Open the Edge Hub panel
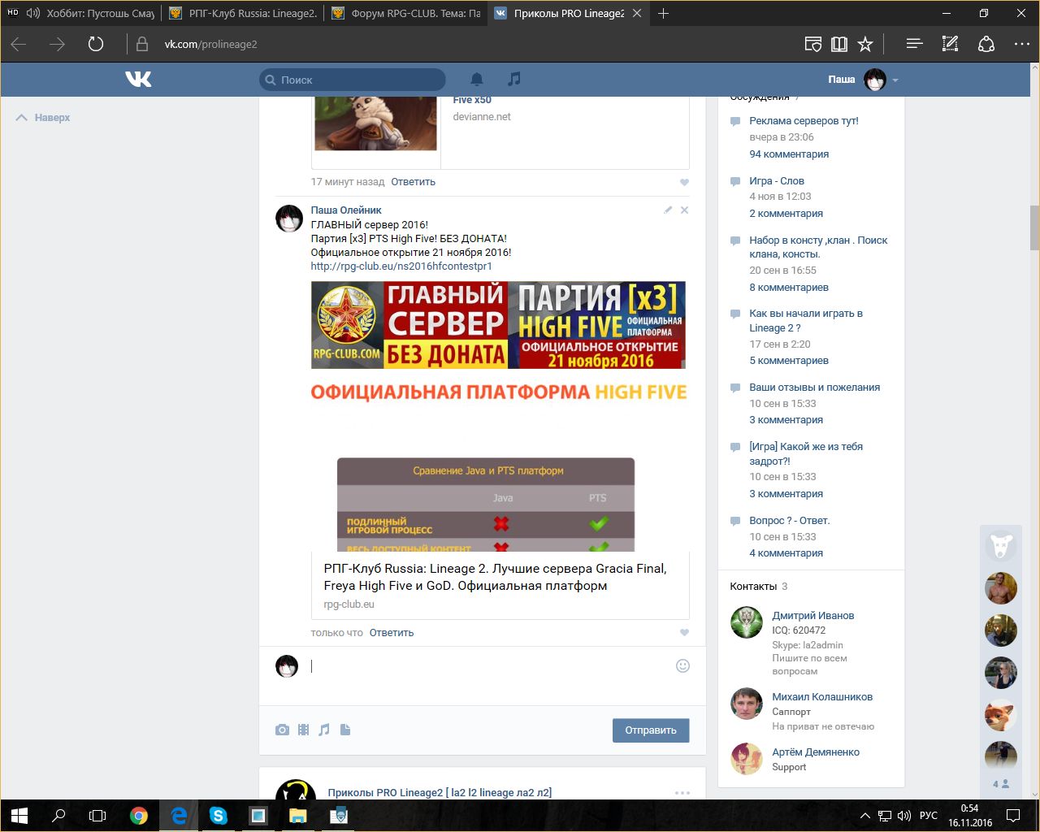 [x=914, y=44]
